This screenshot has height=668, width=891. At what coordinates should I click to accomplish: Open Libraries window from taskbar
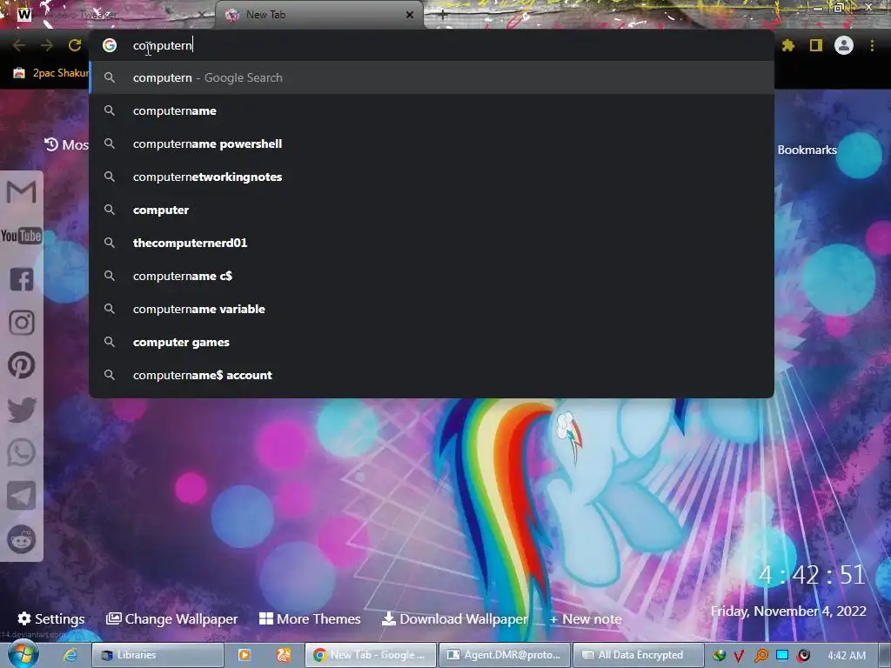157,655
